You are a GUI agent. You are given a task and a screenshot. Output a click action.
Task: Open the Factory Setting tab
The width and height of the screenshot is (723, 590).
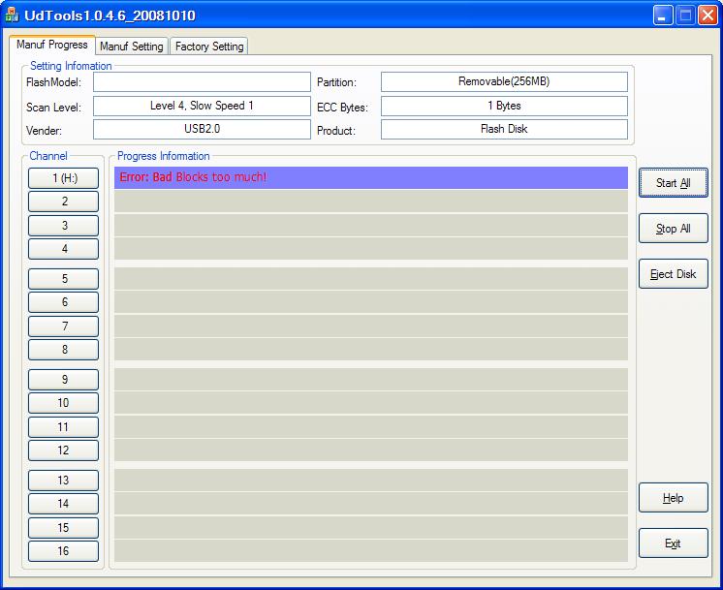click(209, 47)
